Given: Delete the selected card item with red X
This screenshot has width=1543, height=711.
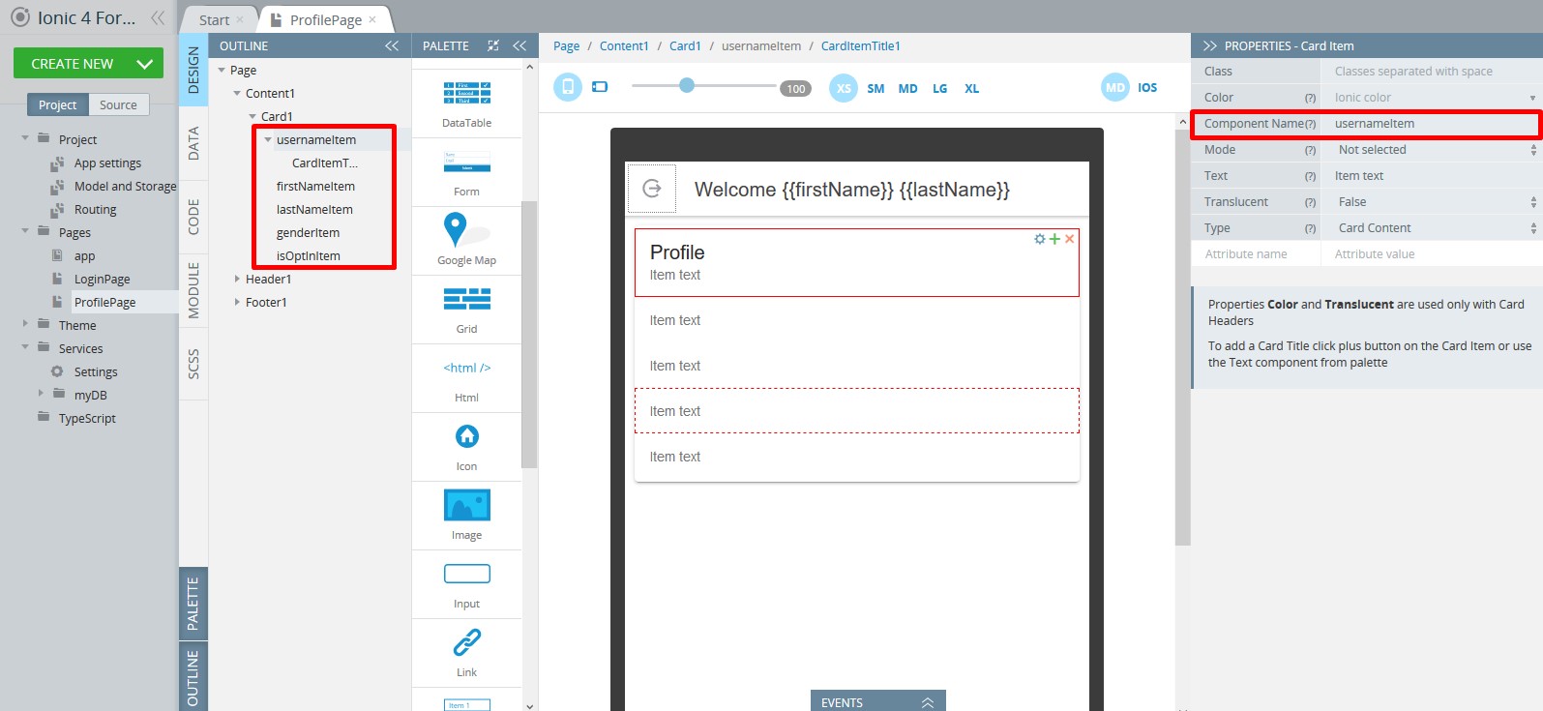Looking at the screenshot, I should (1069, 239).
